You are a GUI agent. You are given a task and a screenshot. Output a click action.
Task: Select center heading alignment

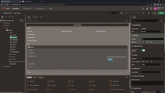(147, 42)
